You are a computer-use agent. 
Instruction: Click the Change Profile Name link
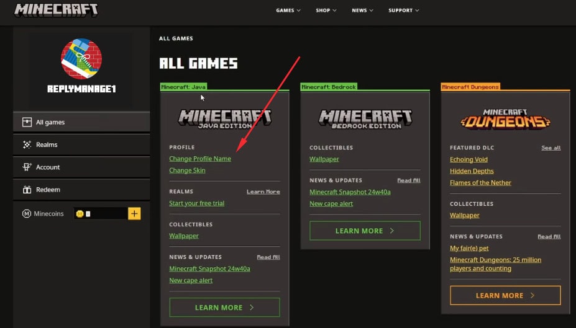199,159
